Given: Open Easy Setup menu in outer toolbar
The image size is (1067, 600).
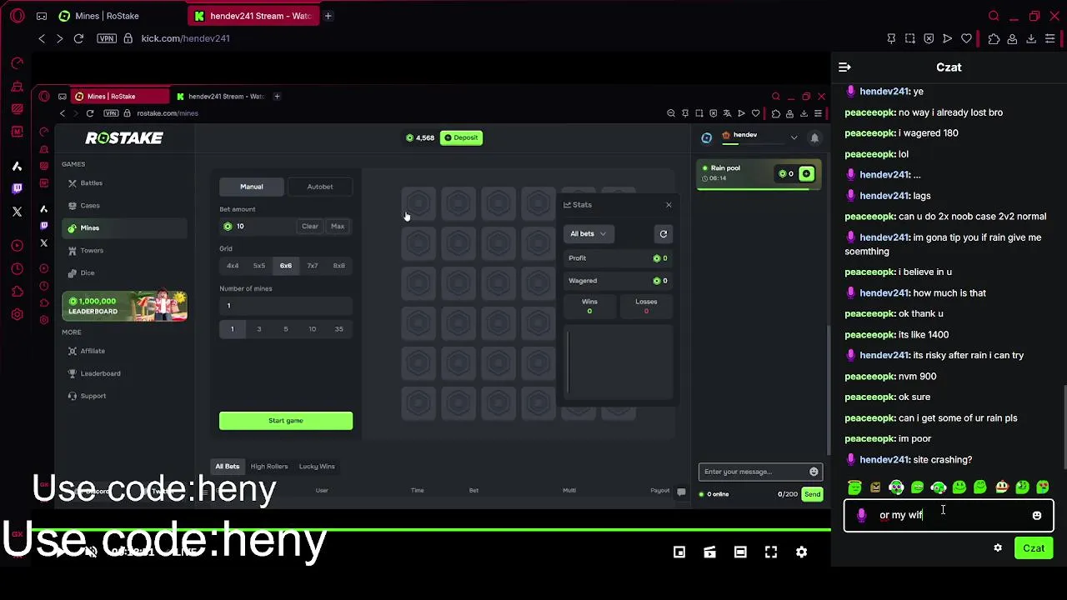Looking at the screenshot, I should coord(1049,38).
